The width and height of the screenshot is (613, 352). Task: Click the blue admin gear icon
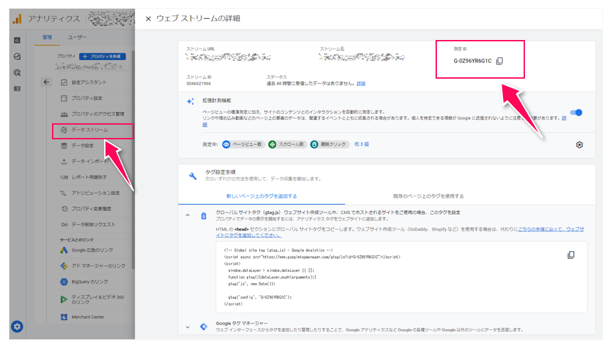[17, 326]
